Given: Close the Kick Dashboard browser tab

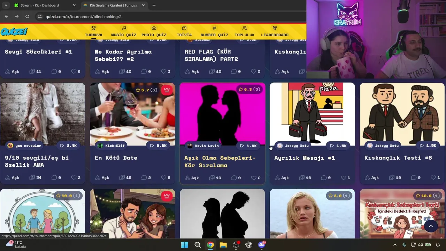Looking at the screenshot, I should click(74, 5).
